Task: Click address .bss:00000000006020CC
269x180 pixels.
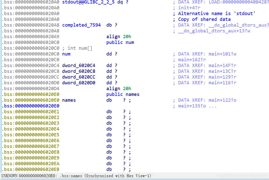Action: 30,77
